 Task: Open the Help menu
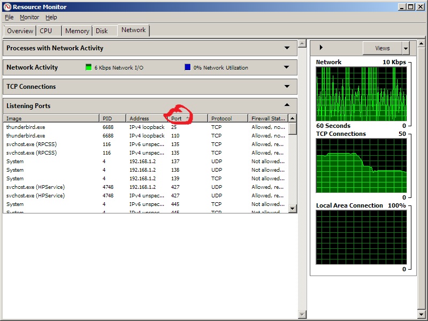coord(51,17)
